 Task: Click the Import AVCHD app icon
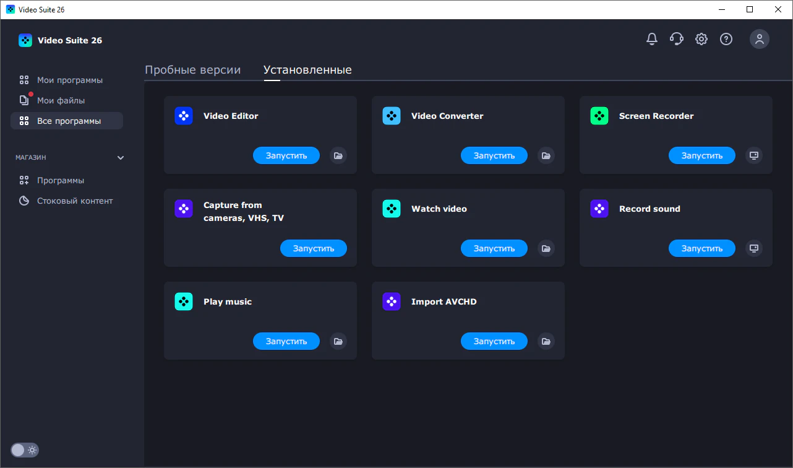(392, 301)
